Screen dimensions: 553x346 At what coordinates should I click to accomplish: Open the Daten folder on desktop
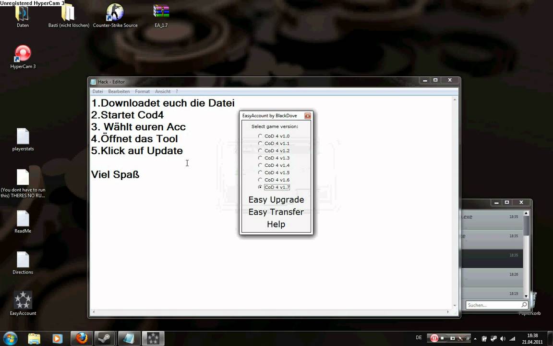coord(22,15)
